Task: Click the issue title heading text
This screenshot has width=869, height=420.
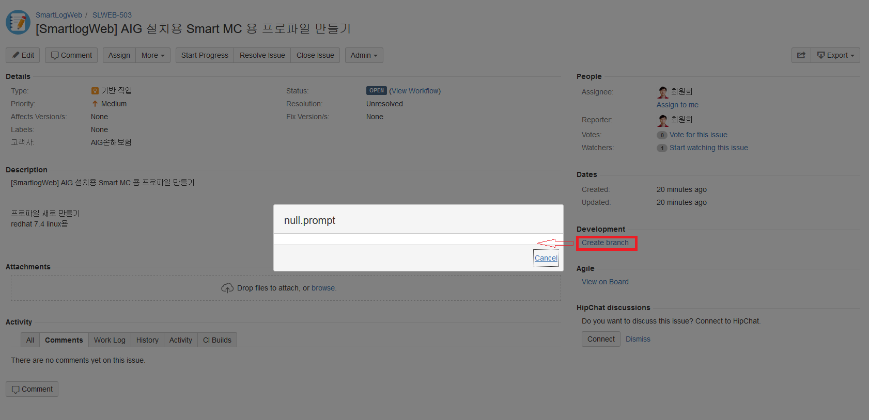Action: (193, 29)
